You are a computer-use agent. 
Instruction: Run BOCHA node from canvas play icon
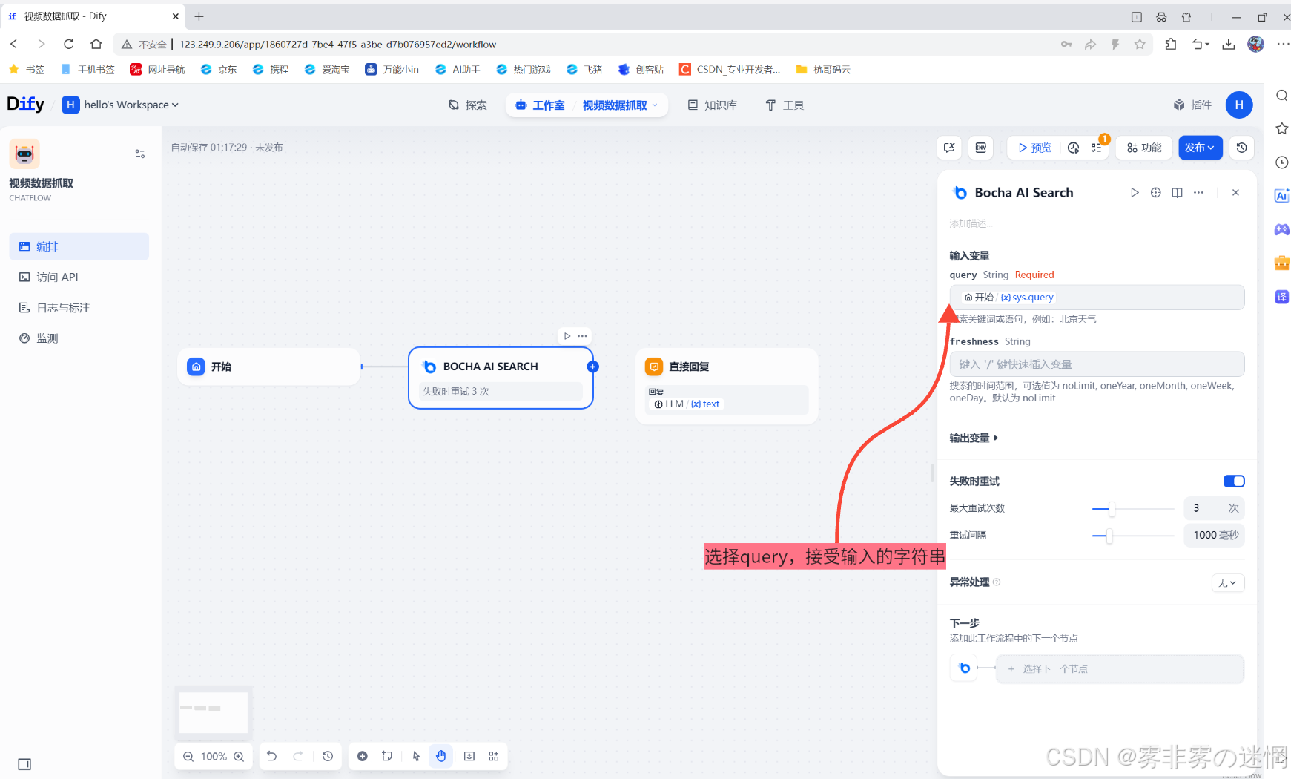pos(567,336)
